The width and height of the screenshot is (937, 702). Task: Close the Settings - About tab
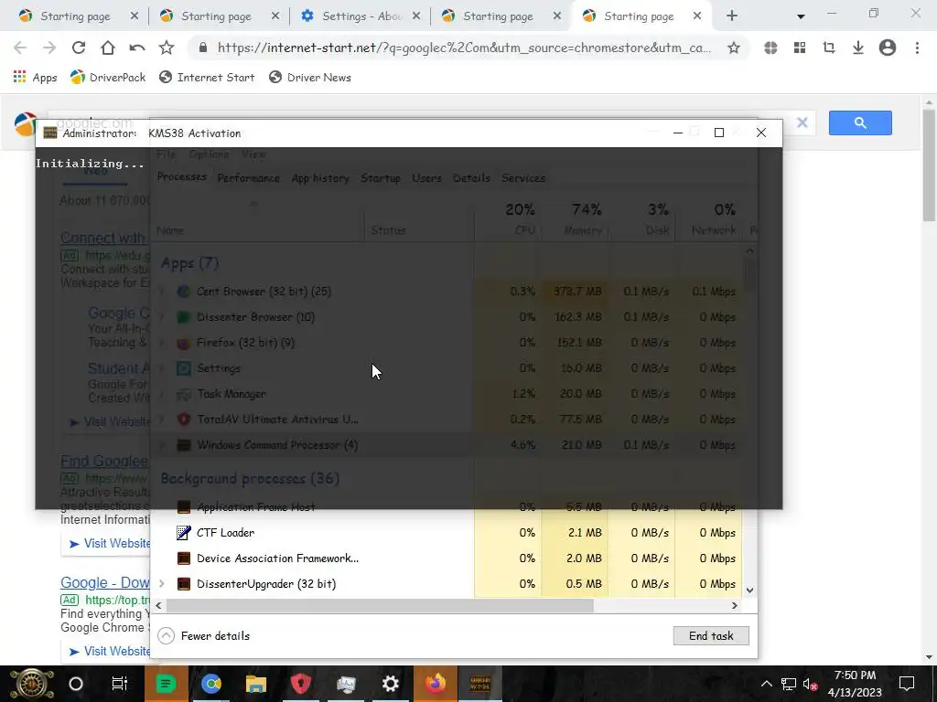coord(416,16)
